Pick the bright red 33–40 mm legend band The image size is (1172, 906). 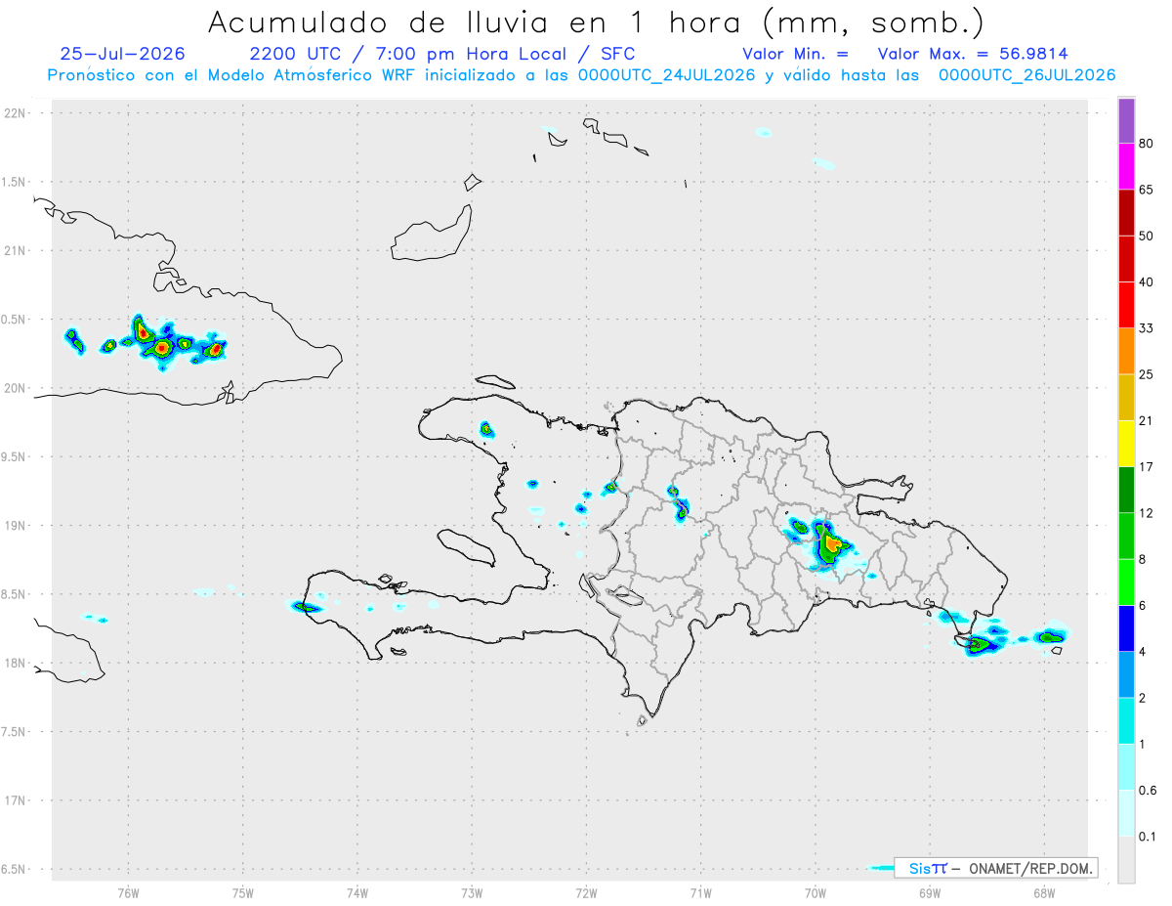click(x=1126, y=305)
